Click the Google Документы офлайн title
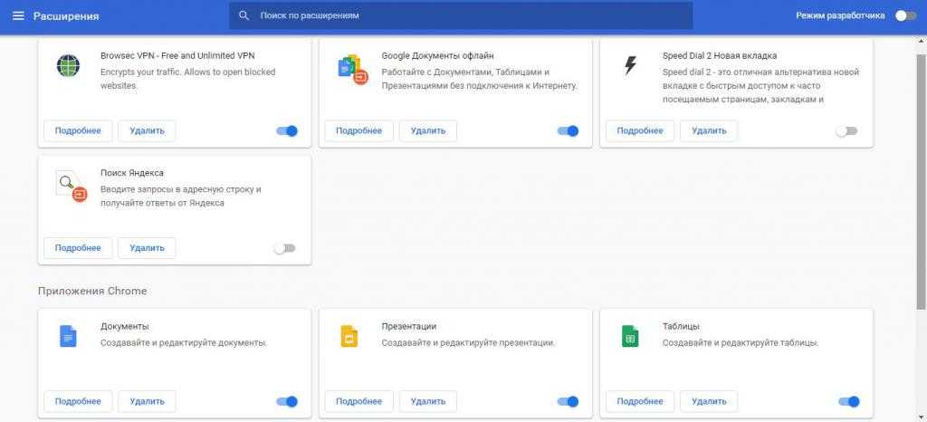 [x=437, y=55]
